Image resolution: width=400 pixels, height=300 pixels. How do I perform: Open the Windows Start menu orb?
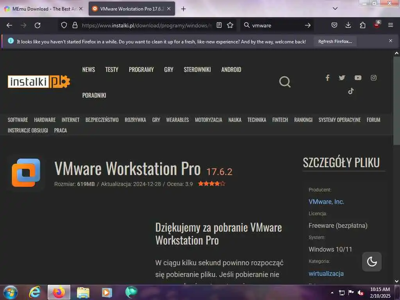coord(11,292)
